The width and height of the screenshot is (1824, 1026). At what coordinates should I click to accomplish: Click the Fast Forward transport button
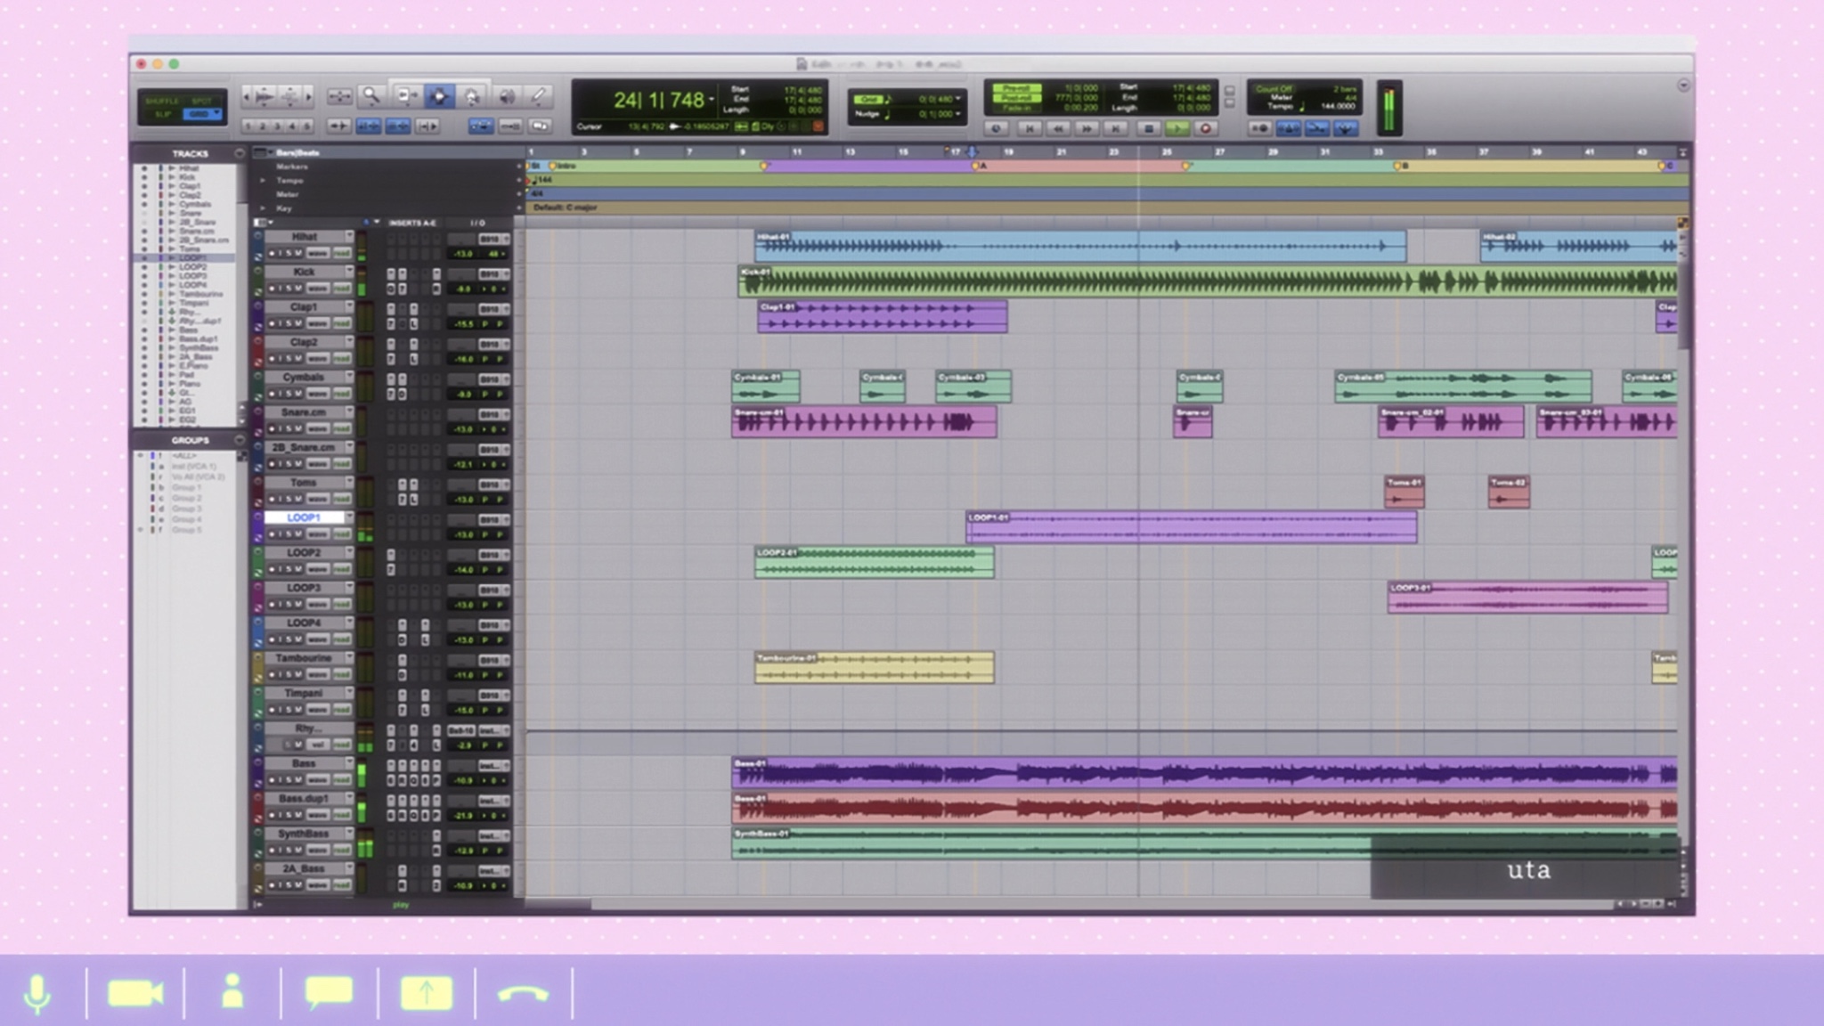pos(1087,128)
